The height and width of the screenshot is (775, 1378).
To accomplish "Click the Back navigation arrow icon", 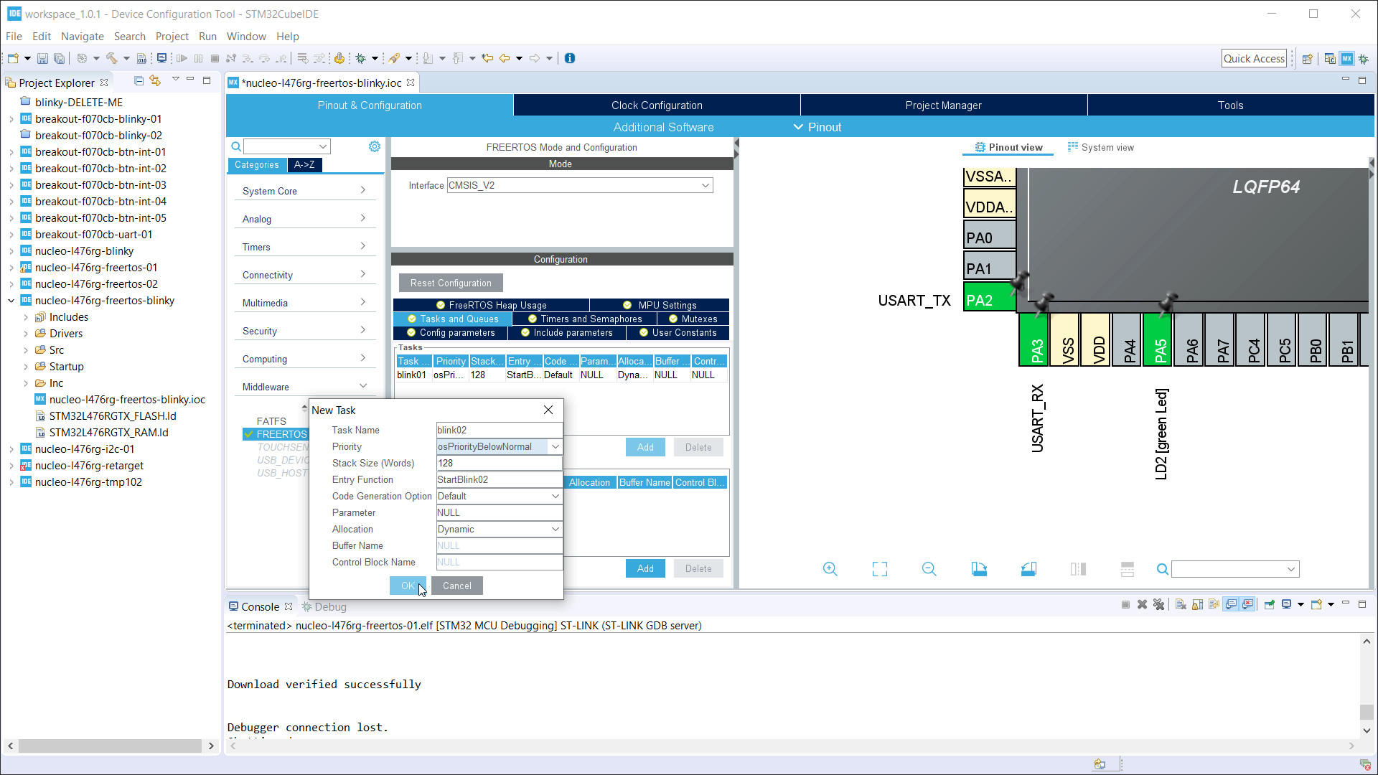I will 505,58.
